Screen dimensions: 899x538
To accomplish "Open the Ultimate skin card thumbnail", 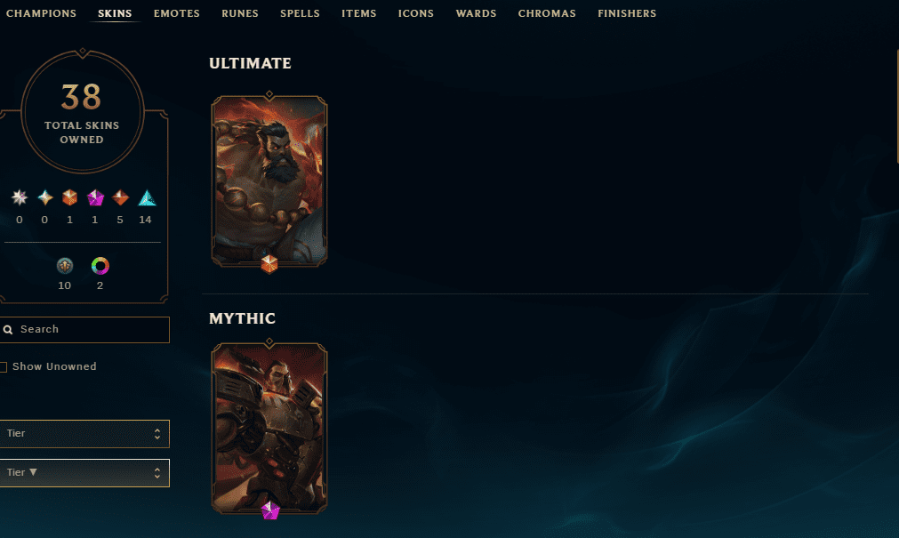I will tap(269, 181).
